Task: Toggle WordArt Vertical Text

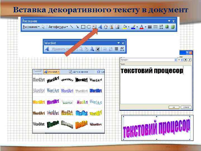Action: 111,49
